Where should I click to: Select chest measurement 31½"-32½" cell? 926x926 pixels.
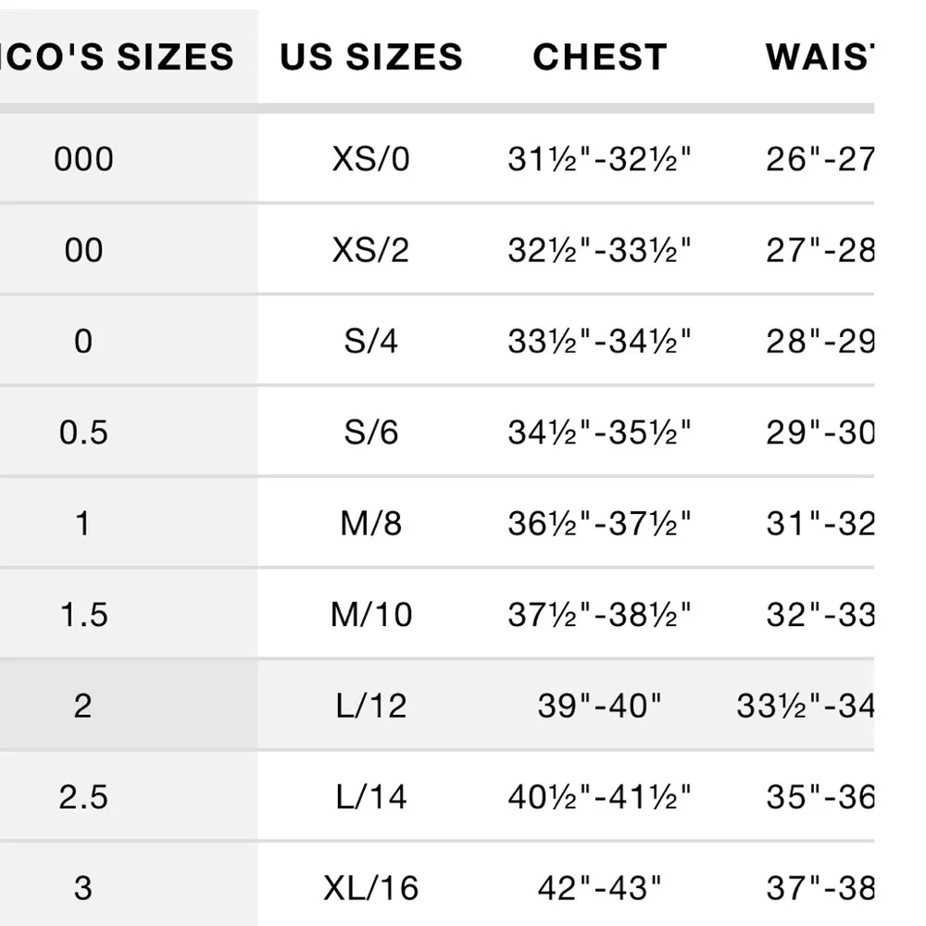coord(599,159)
